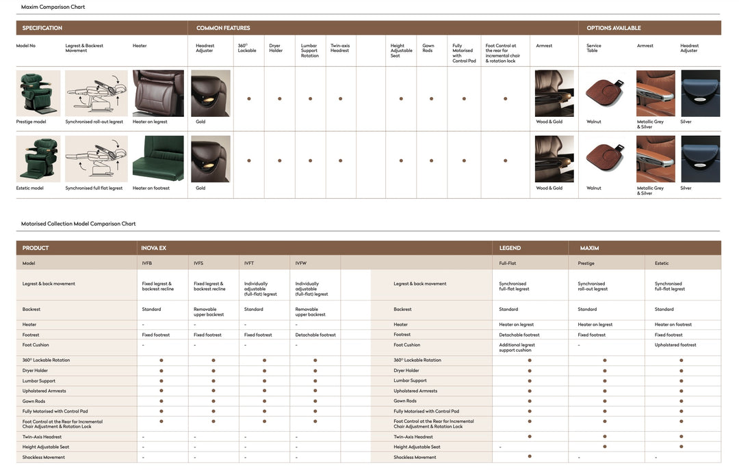Click the "Maxim Comparison Chart" title

tap(53, 7)
